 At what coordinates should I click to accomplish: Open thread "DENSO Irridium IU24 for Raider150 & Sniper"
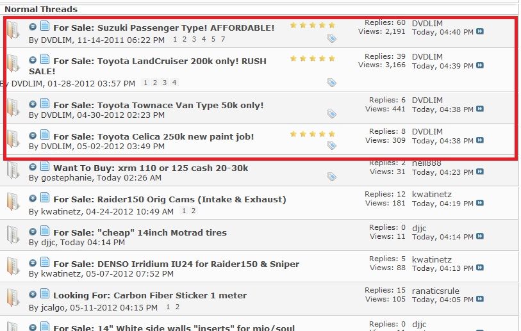176,264
